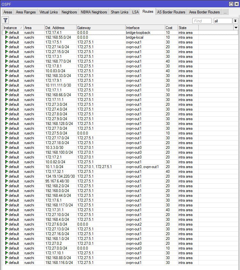Click route flag icon for 172.27.14.0/24
Screen dimensions: 240x270
[7, 47]
